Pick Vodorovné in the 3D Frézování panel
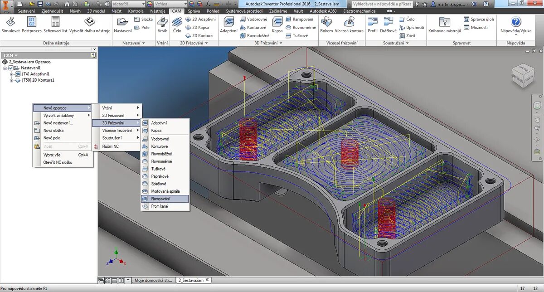This screenshot has width=544, height=292. (x=253, y=19)
